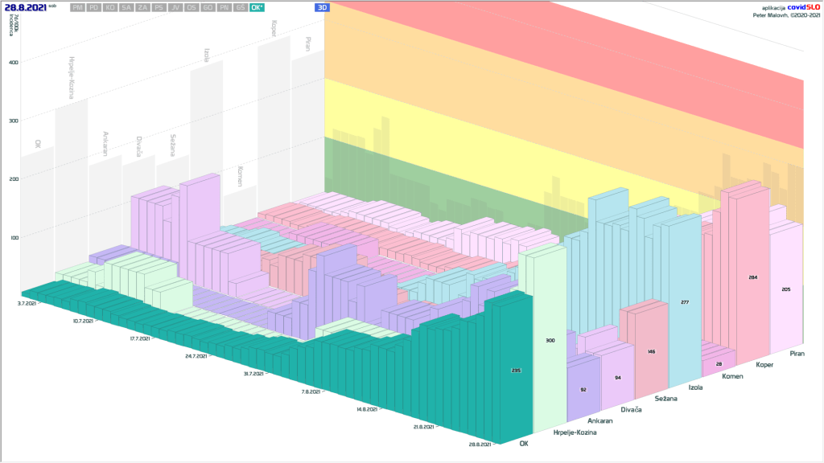Click the teal OK bar value 235
The width and height of the screenshot is (824, 463).
(x=516, y=371)
